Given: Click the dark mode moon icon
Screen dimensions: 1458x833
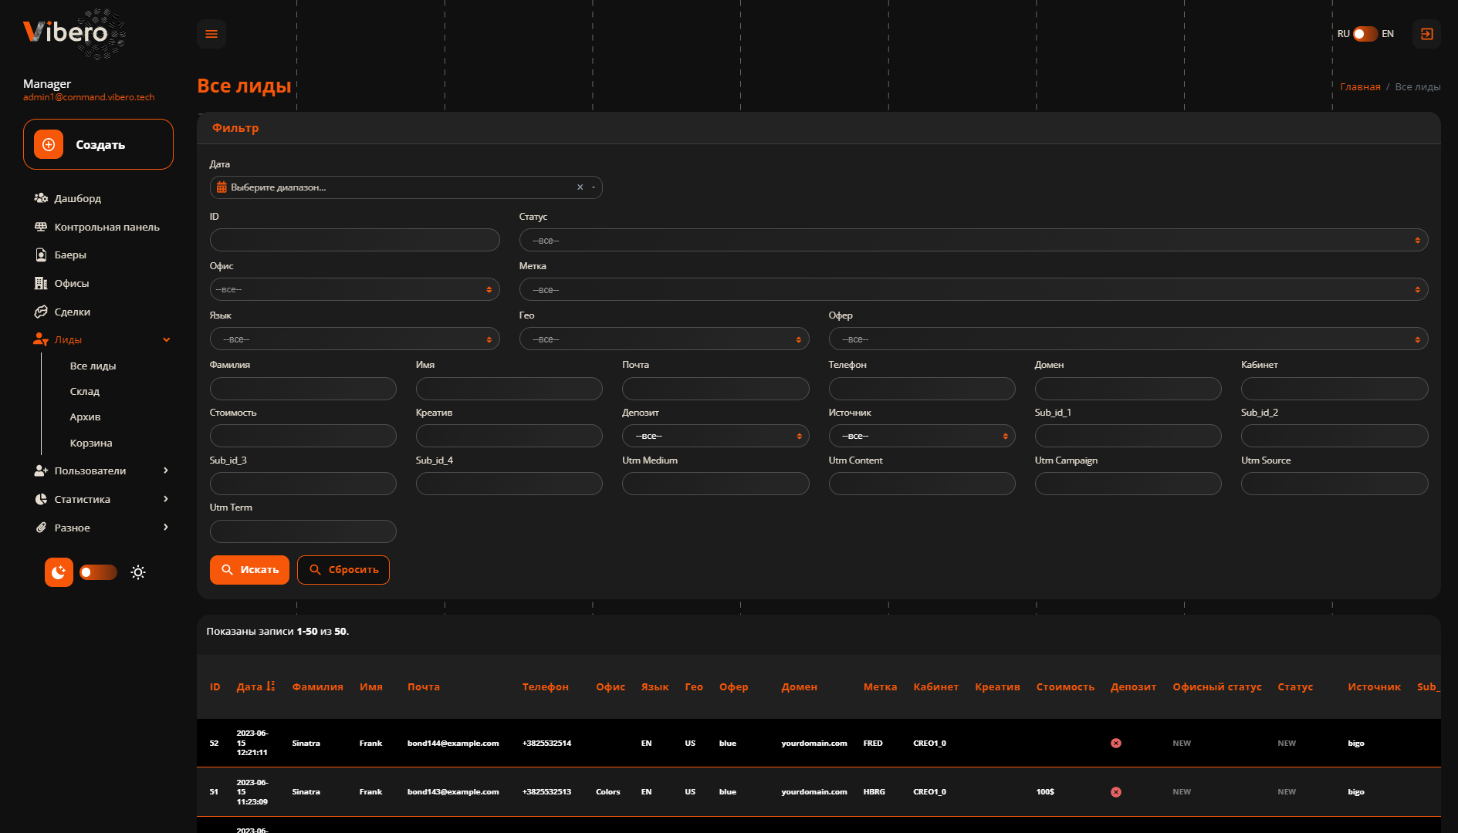Looking at the screenshot, I should point(59,572).
